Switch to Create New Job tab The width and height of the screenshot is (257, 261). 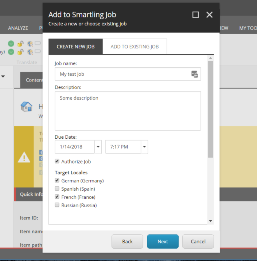point(75,47)
